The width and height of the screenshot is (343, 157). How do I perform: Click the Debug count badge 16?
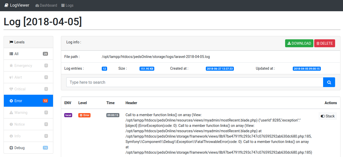coord(45,148)
